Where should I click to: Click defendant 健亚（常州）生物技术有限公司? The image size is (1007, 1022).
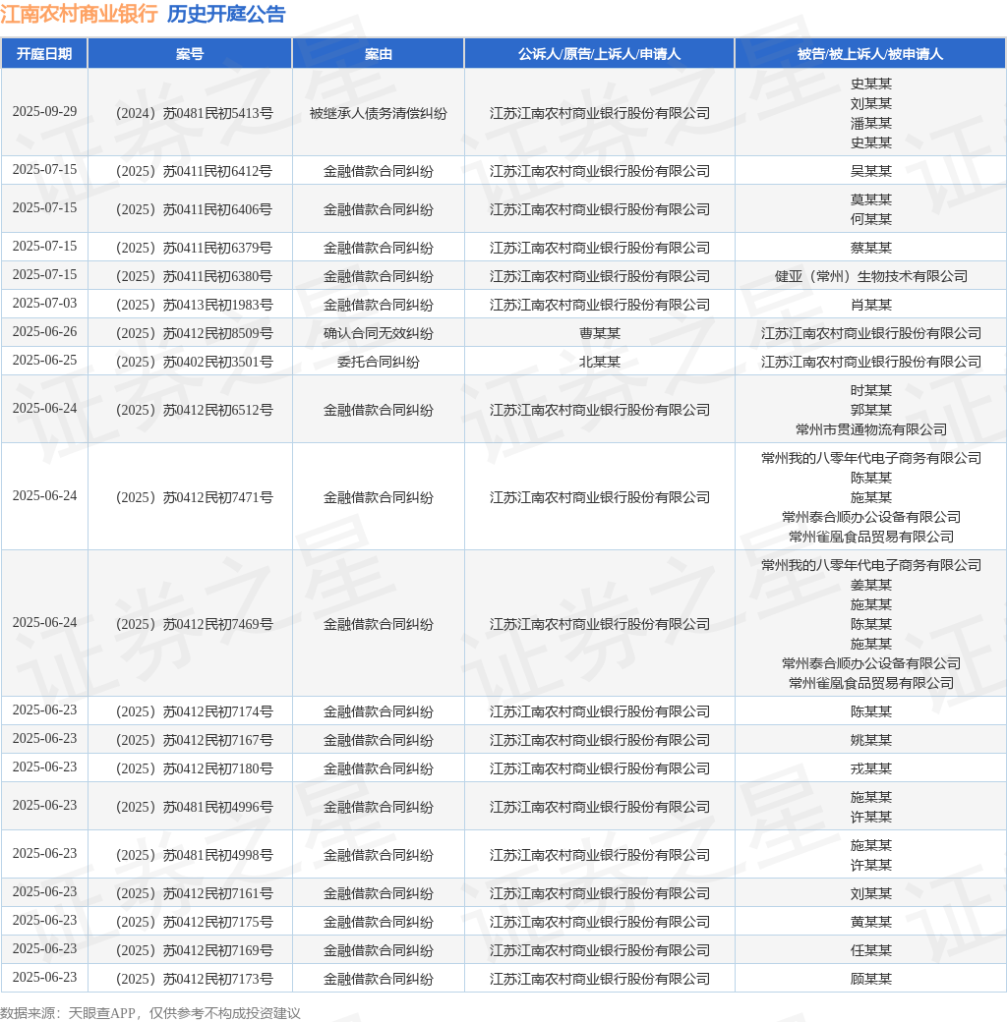870,277
